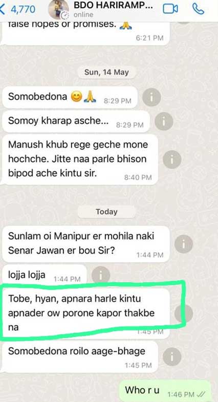This screenshot has height=402, width=218.
Task: Tap info icon beside Tobe hyan message
Action: 184,314
